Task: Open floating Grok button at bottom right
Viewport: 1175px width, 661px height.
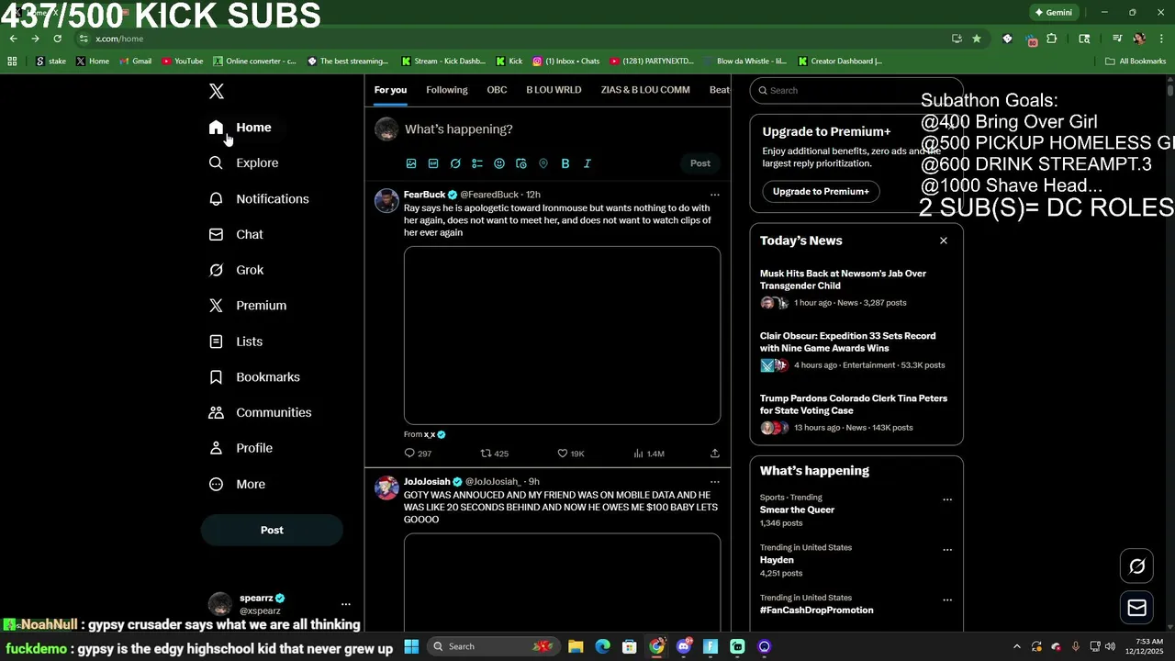Action: click(1136, 566)
